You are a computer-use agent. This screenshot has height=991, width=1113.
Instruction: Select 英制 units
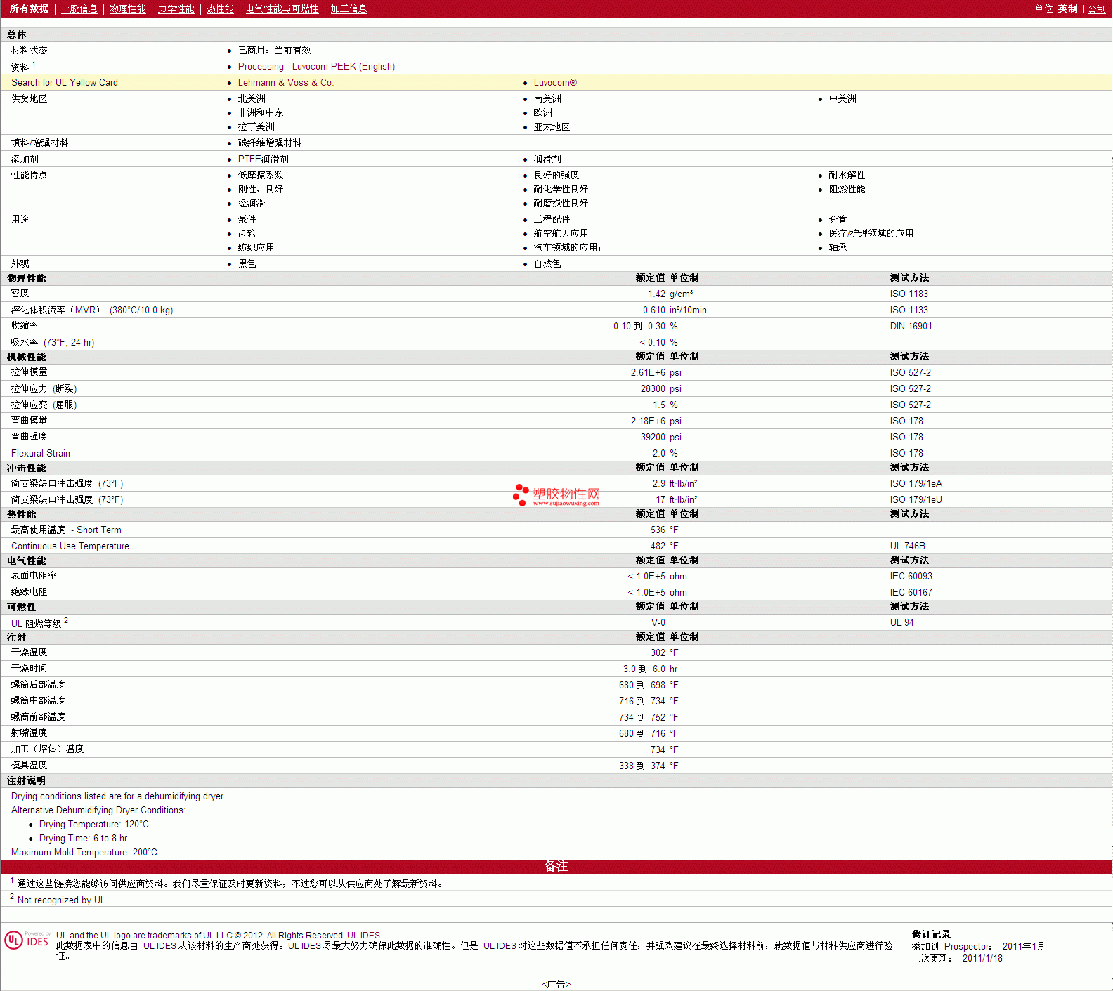[1067, 8]
